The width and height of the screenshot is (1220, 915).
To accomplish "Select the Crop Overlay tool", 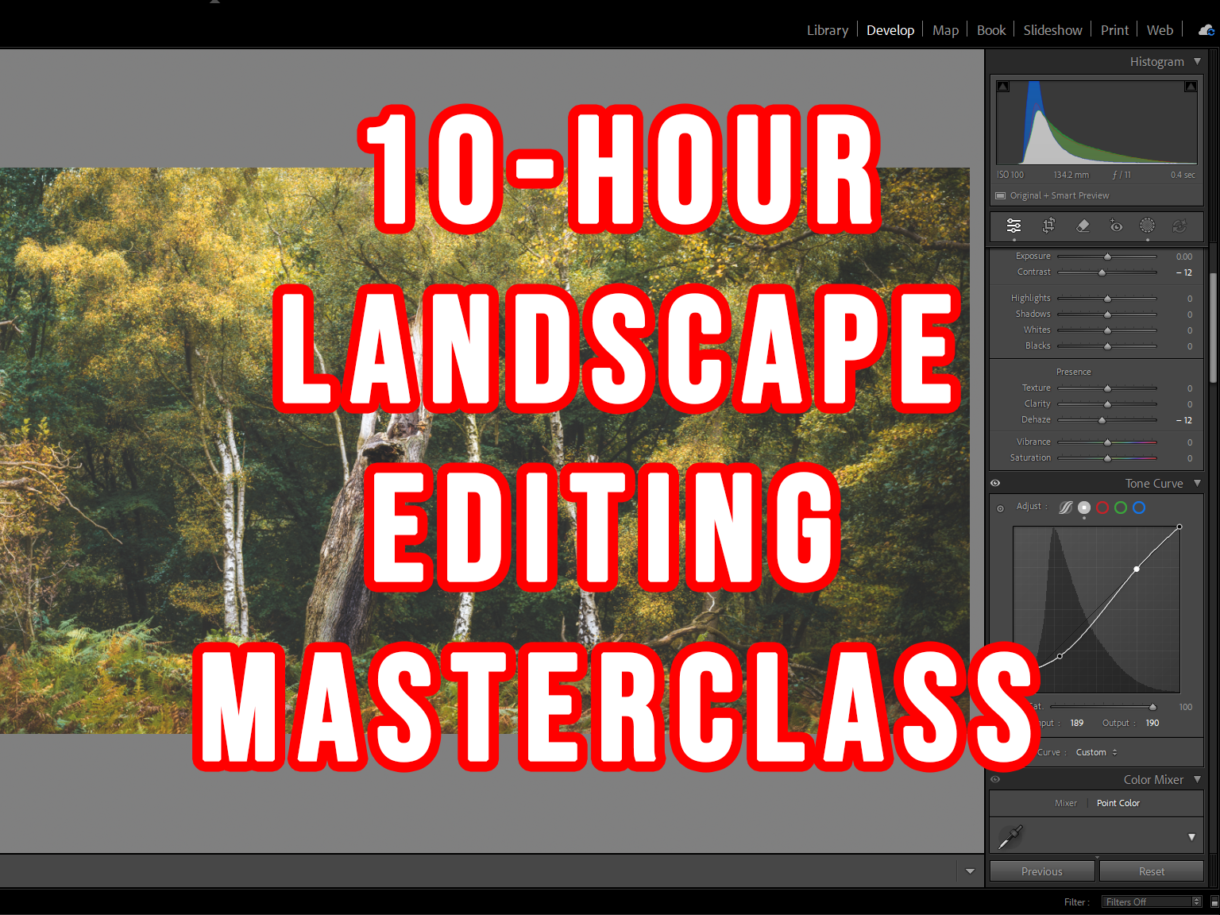I will click(1048, 226).
